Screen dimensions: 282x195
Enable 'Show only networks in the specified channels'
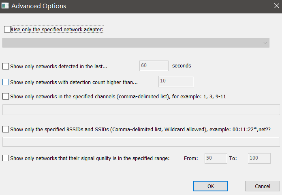click(x=6, y=96)
